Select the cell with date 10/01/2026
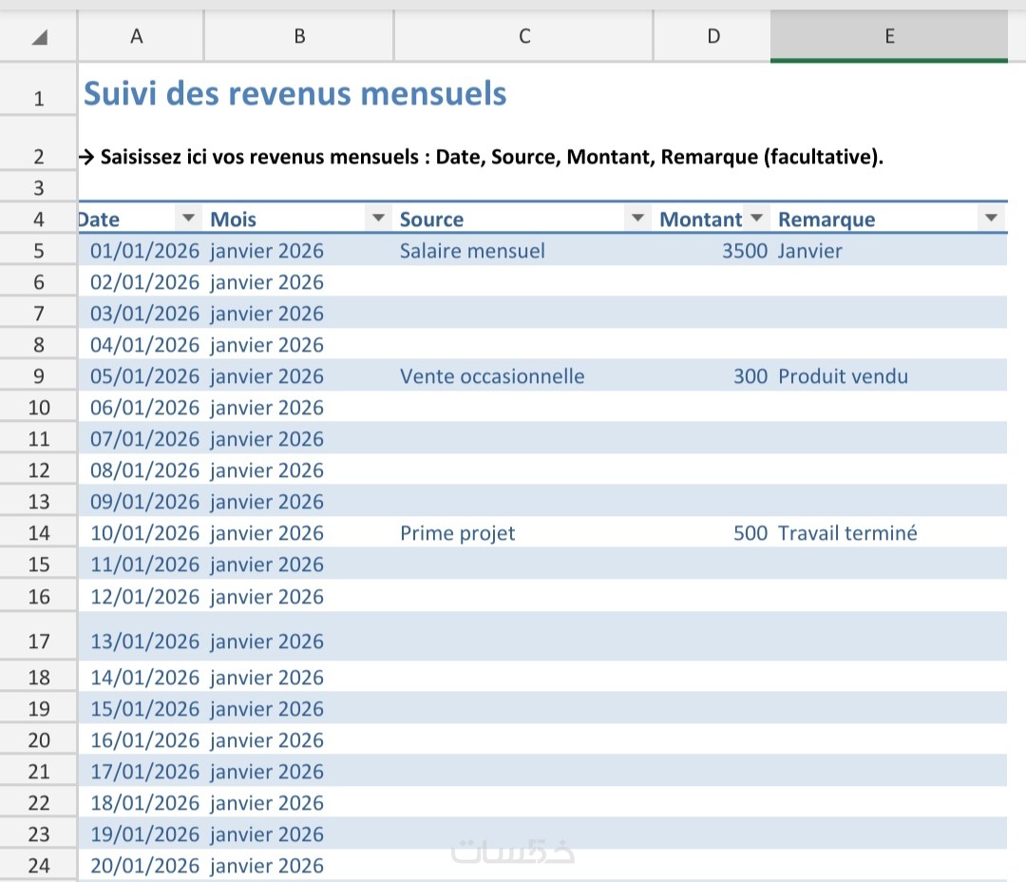 [x=141, y=533]
